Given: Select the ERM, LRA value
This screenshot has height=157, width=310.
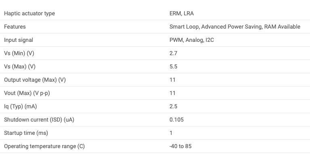Looking at the screenshot, I should (x=182, y=13).
